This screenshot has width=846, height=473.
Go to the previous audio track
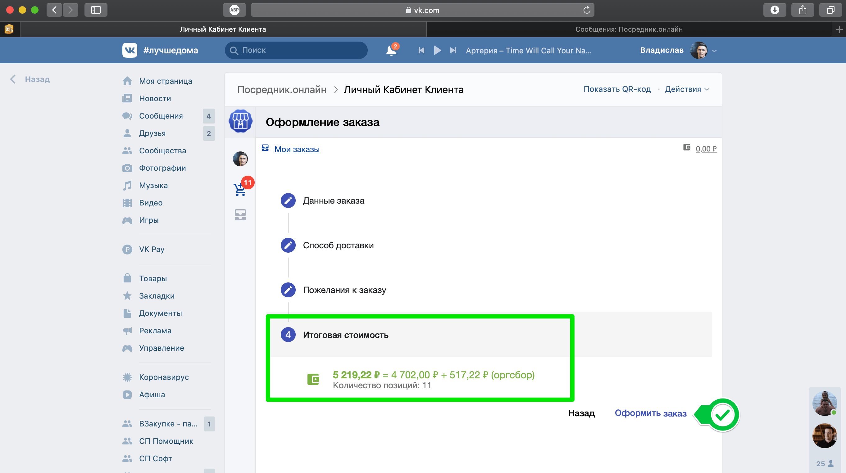[x=421, y=51]
